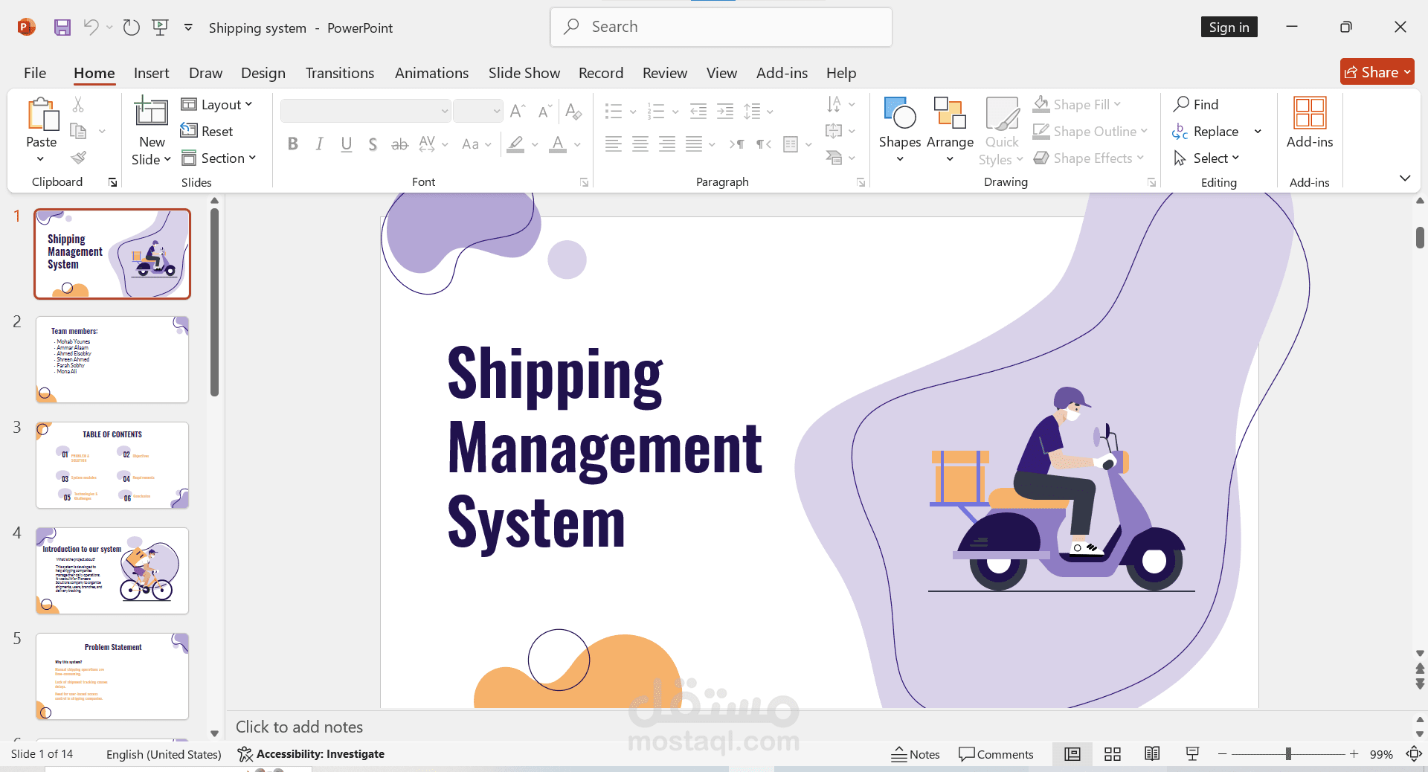Screen dimensions: 1428x772
Task: Open the Arrange icon
Action: pos(950,113)
